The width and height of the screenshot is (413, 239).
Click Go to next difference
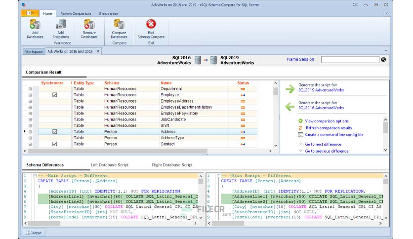pos(323,145)
